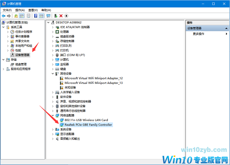
Task: Click the 键盘 keyboard icon
Action: 57,69
